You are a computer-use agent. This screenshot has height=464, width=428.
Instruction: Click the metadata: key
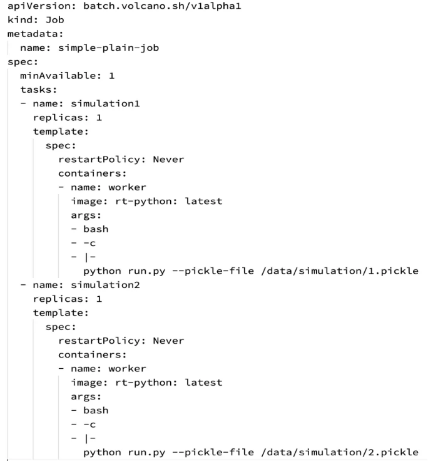[x=35, y=34]
